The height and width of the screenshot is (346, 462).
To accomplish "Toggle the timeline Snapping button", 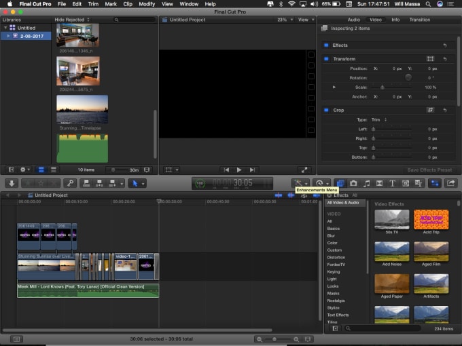I will 317,195.
